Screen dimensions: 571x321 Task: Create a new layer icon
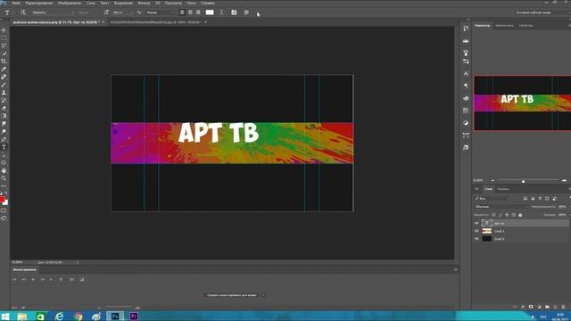pos(555,307)
